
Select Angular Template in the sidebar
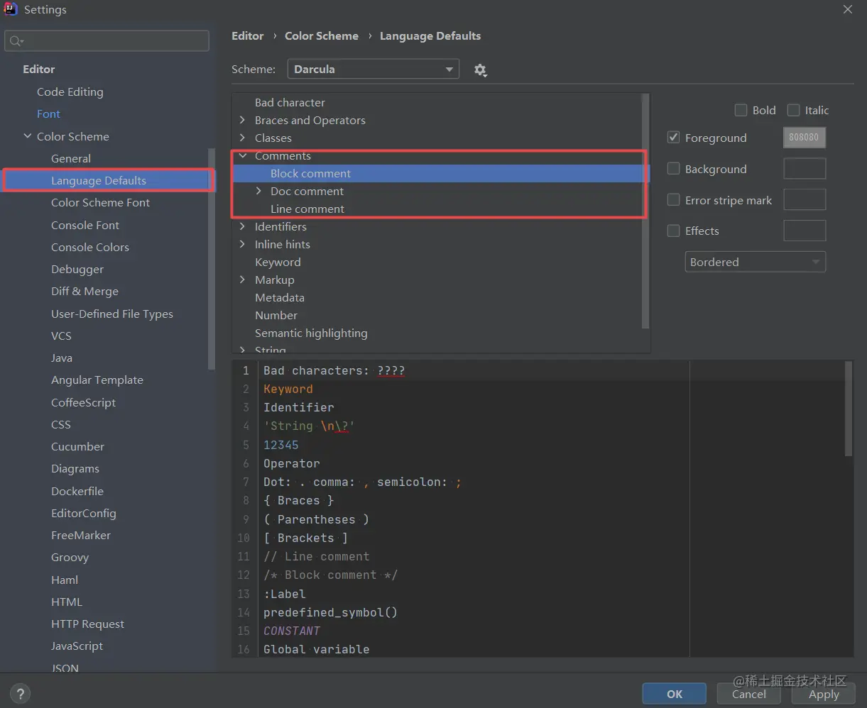(x=97, y=380)
